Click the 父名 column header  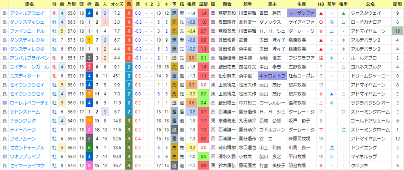[370, 4]
